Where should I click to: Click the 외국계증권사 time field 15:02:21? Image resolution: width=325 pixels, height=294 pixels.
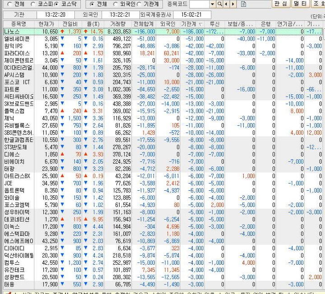[192, 15]
